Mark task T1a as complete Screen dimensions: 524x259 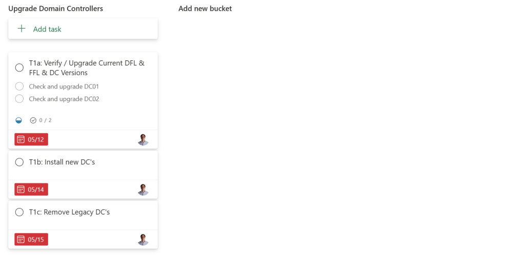19,67
